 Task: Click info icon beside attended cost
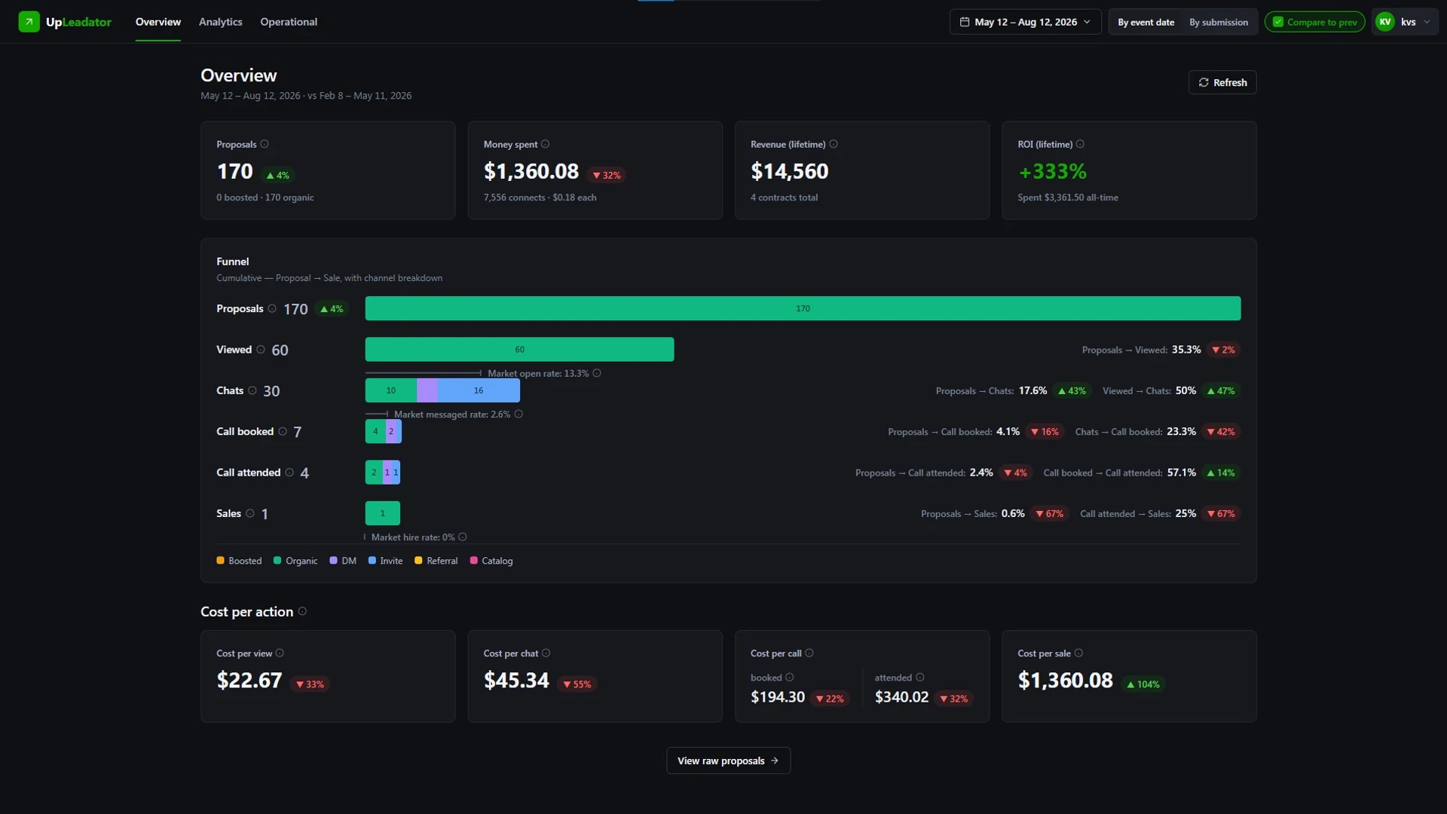(x=920, y=677)
